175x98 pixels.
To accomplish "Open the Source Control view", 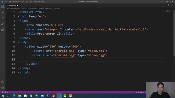I will point(3,18).
